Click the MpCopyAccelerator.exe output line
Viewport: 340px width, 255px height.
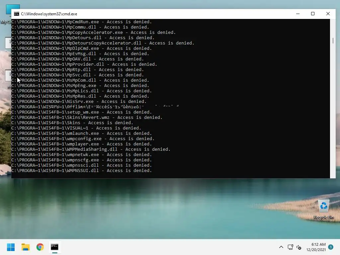tap(93, 32)
